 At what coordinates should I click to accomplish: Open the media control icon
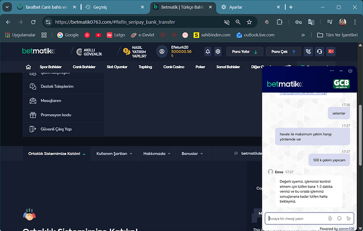pos(330,22)
